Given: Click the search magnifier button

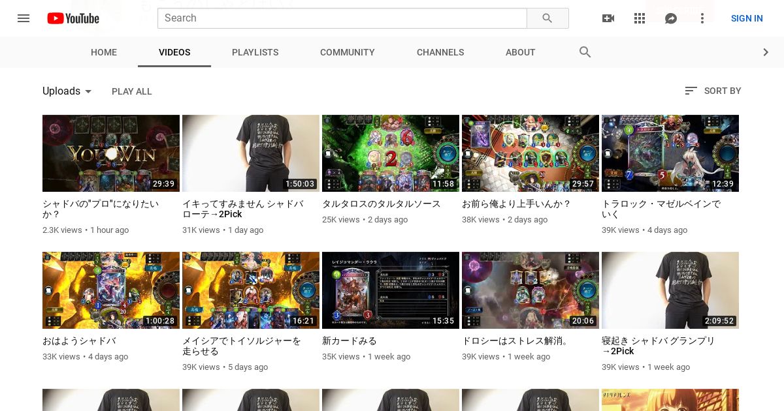Looking at the screenshot, I should coord(547,18).
